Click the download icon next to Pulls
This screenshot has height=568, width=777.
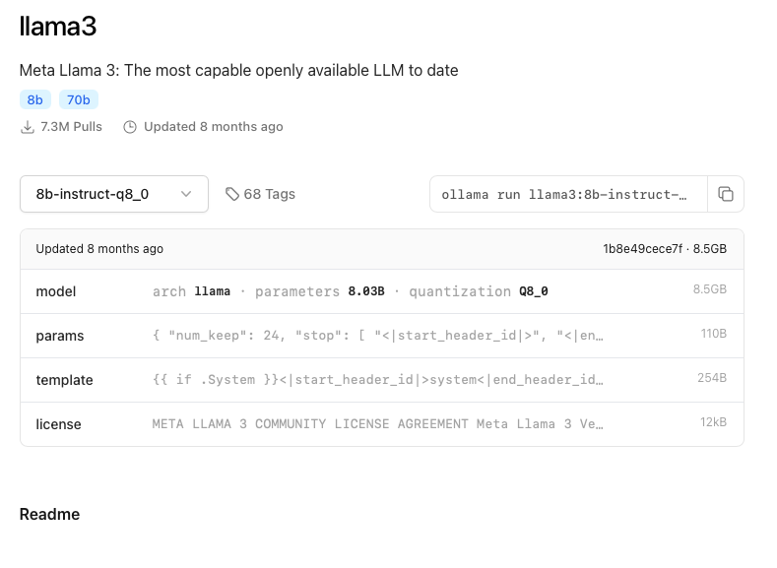click(x=28, y=127)
